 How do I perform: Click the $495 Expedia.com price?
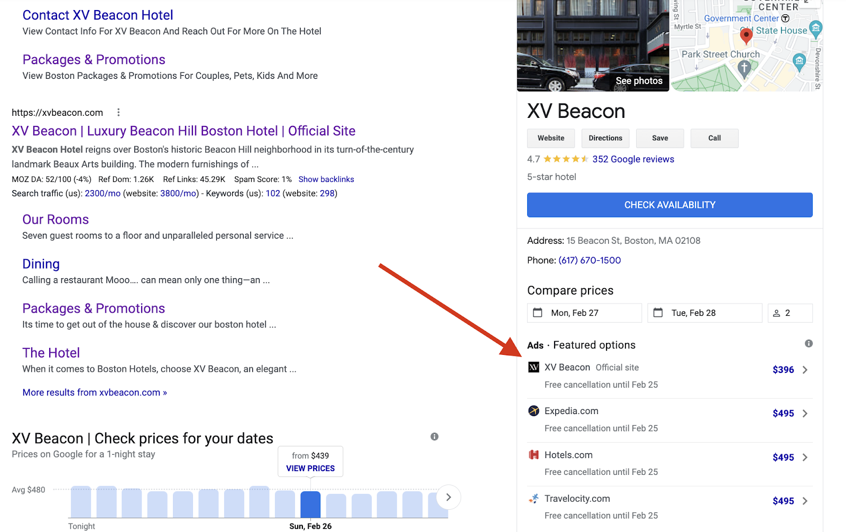783,414
